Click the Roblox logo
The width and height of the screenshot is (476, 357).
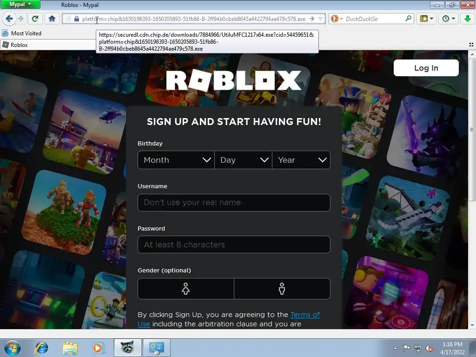click(x=234, y=80)
